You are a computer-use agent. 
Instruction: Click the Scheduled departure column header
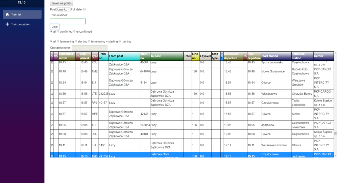pos(233,56)
